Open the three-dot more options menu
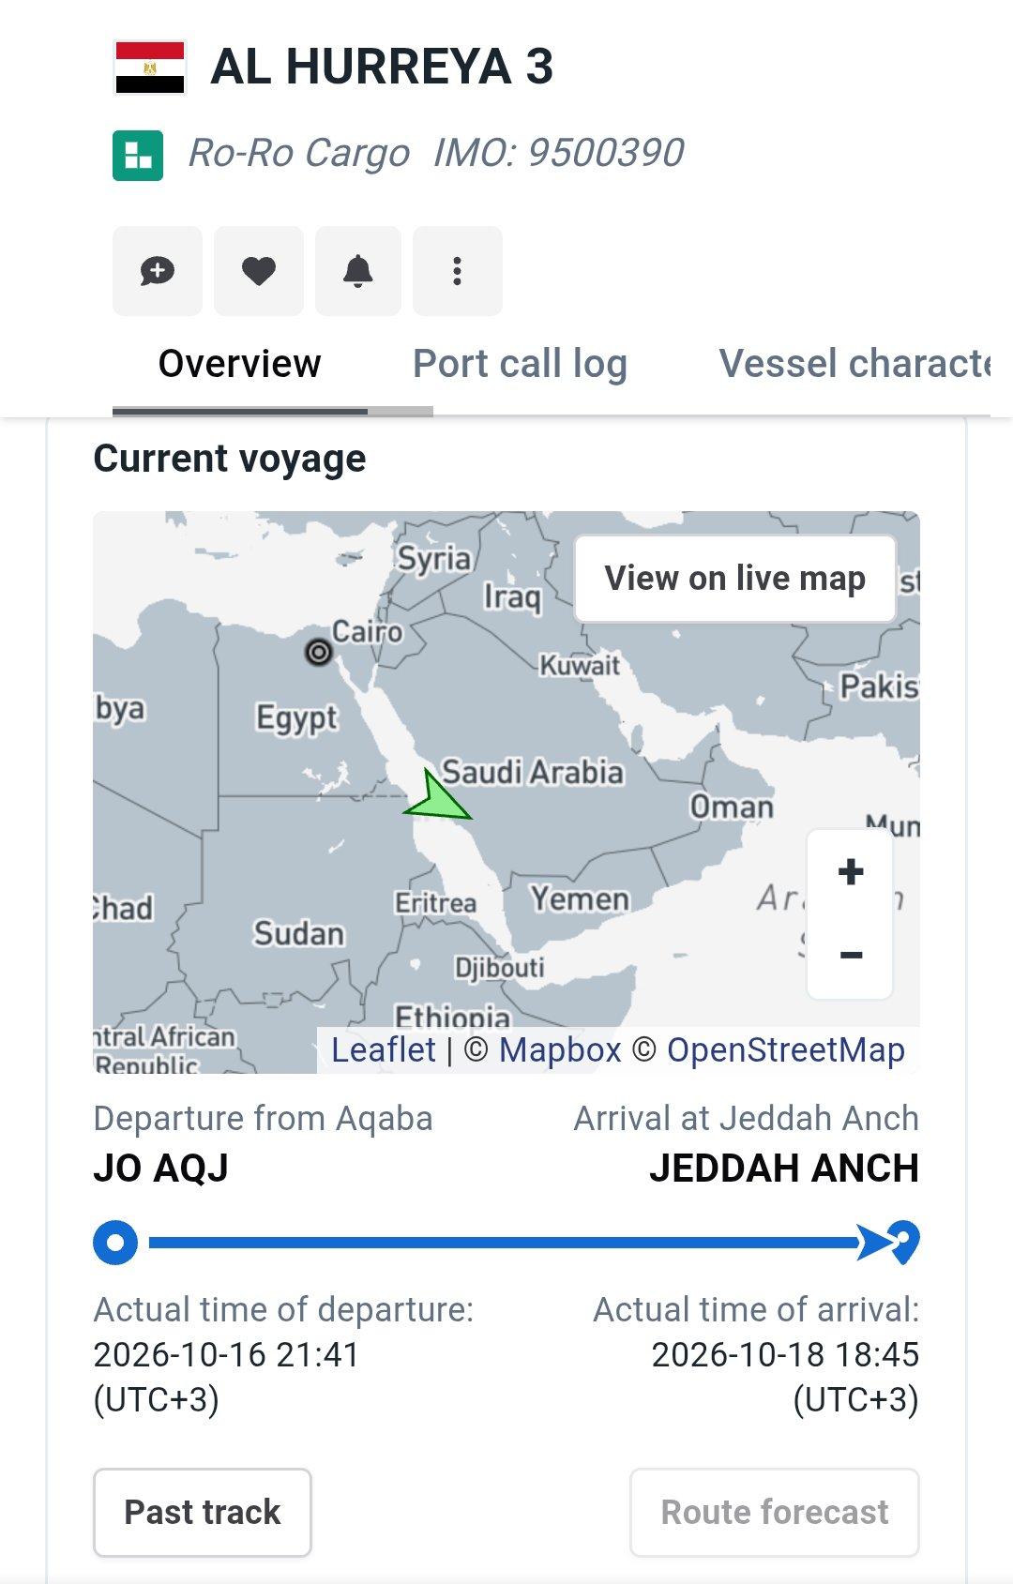The width and height of the screenshot is (1013, 1584). pos(458,271)
